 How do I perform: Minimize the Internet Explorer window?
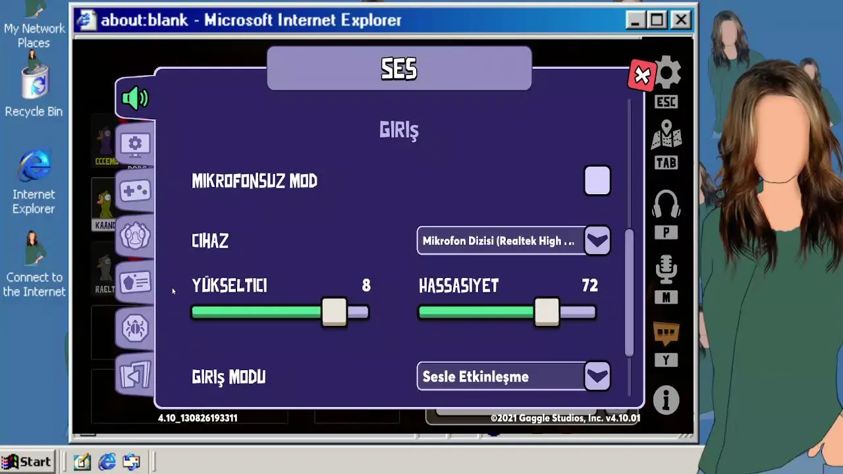[635, 20]
